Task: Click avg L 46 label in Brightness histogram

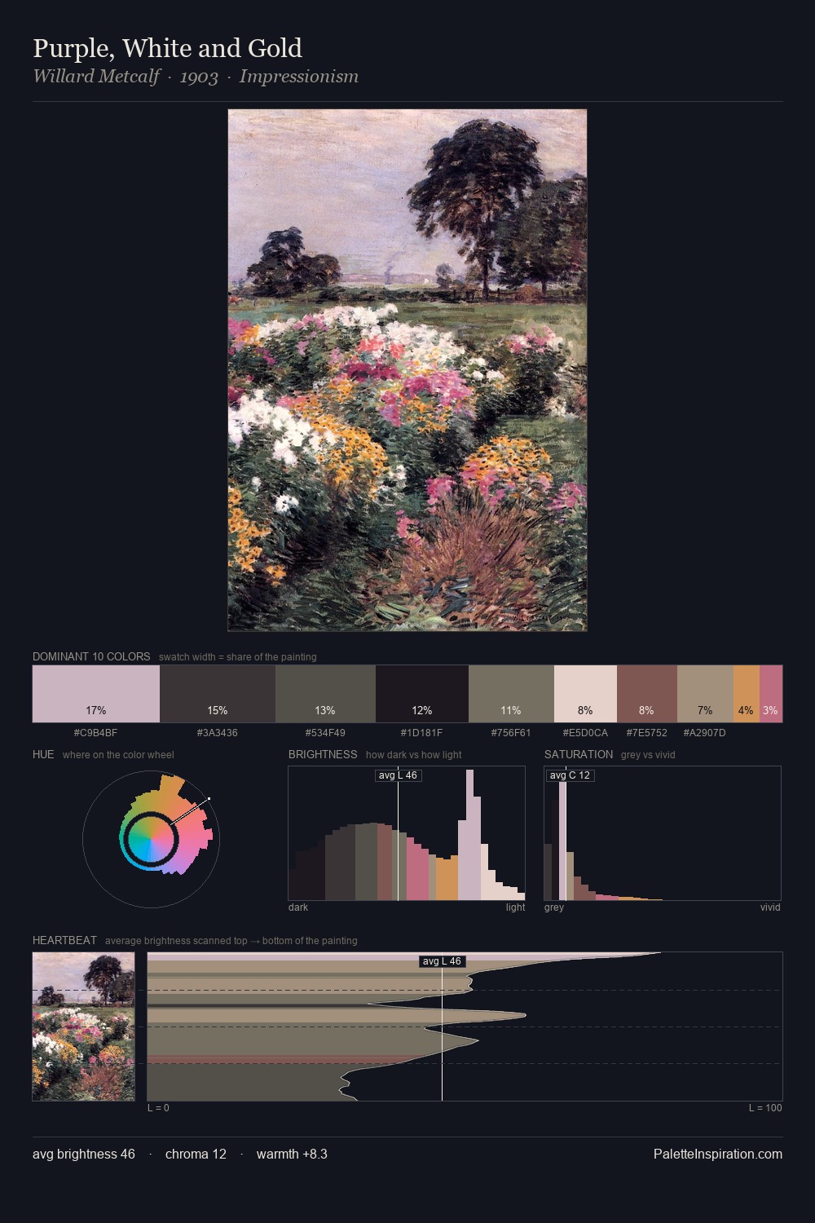Action: [399, 775]
